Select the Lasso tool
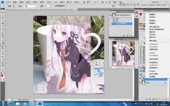 3,18
